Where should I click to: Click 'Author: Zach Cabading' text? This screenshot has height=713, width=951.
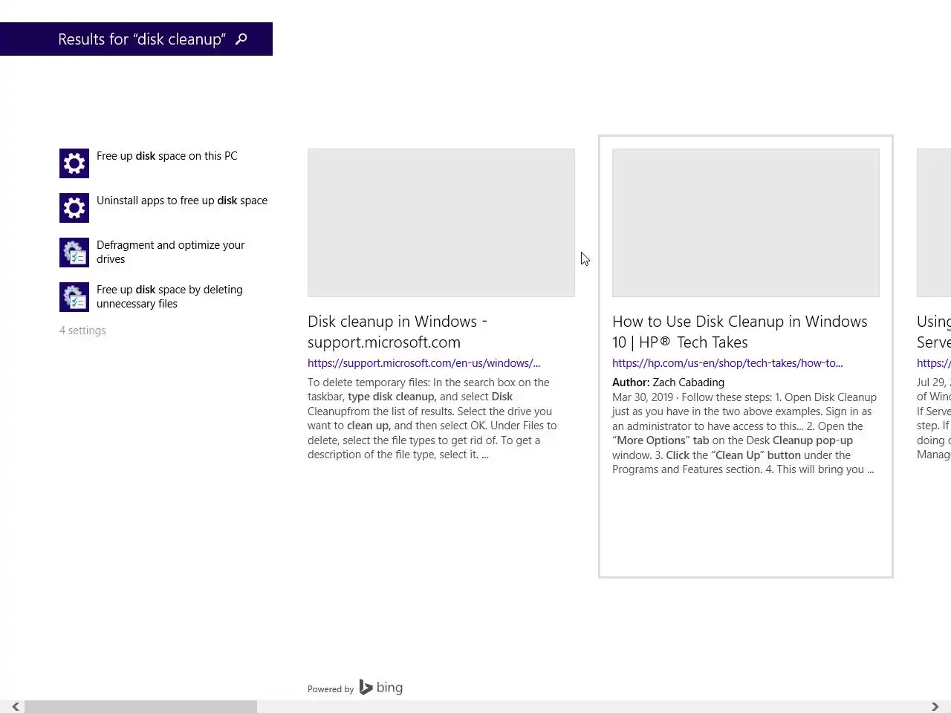[668, 382]
